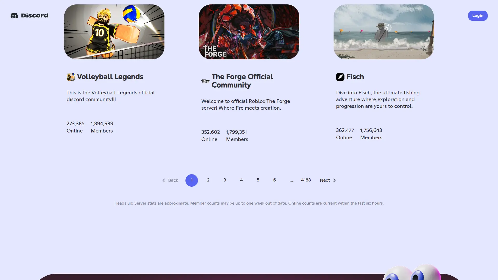Click current page 1 indicator

(x=191, y=180)
